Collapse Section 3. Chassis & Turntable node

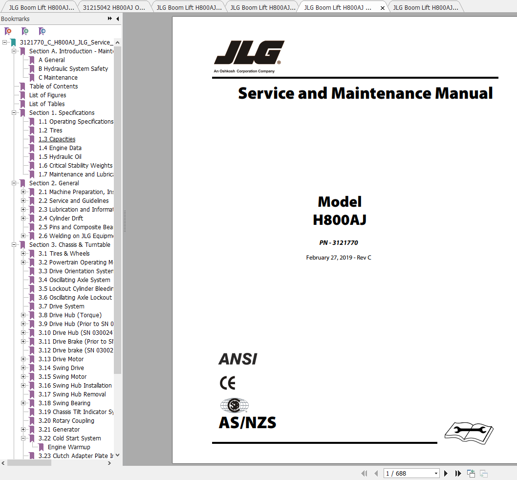(x=14, y=244)
